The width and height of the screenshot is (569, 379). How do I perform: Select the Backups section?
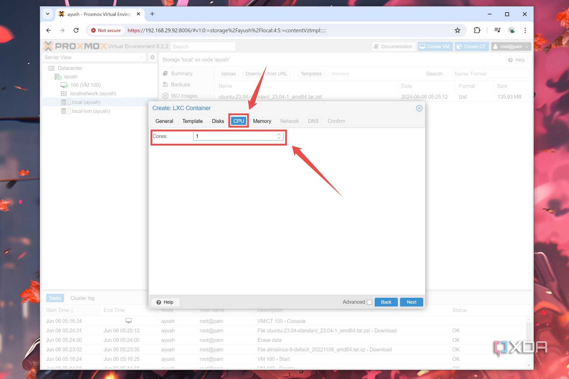[x=180, y=84]
